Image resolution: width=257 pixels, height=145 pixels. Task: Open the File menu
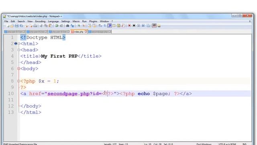coord(6,21)
